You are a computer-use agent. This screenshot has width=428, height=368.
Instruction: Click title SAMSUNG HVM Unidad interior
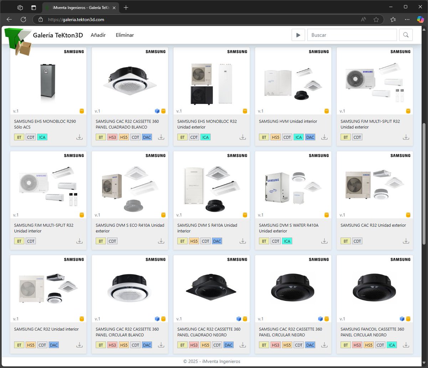tap(288, 121)
